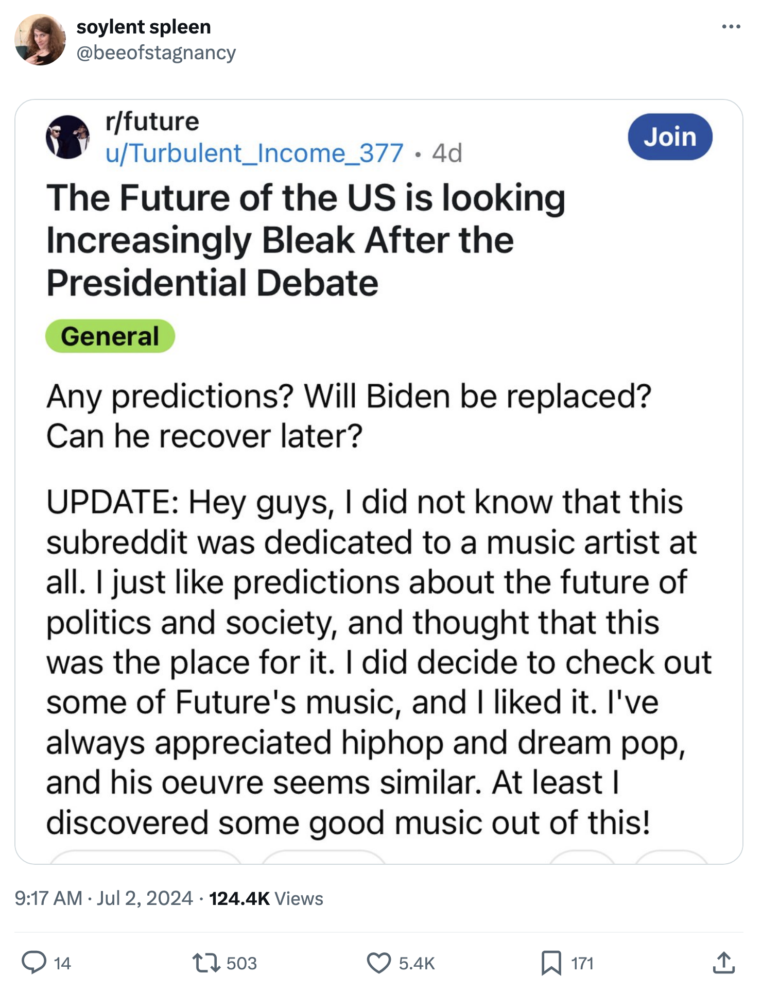Bookmark this tweet

pyautogui.click(x=551, y=962)
